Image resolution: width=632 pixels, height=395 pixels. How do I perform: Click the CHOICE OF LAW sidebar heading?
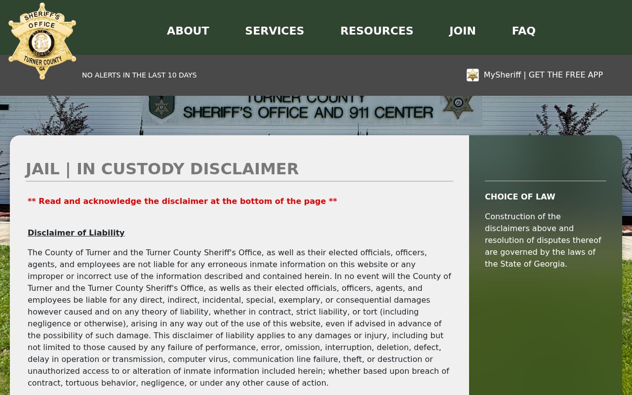520,197
